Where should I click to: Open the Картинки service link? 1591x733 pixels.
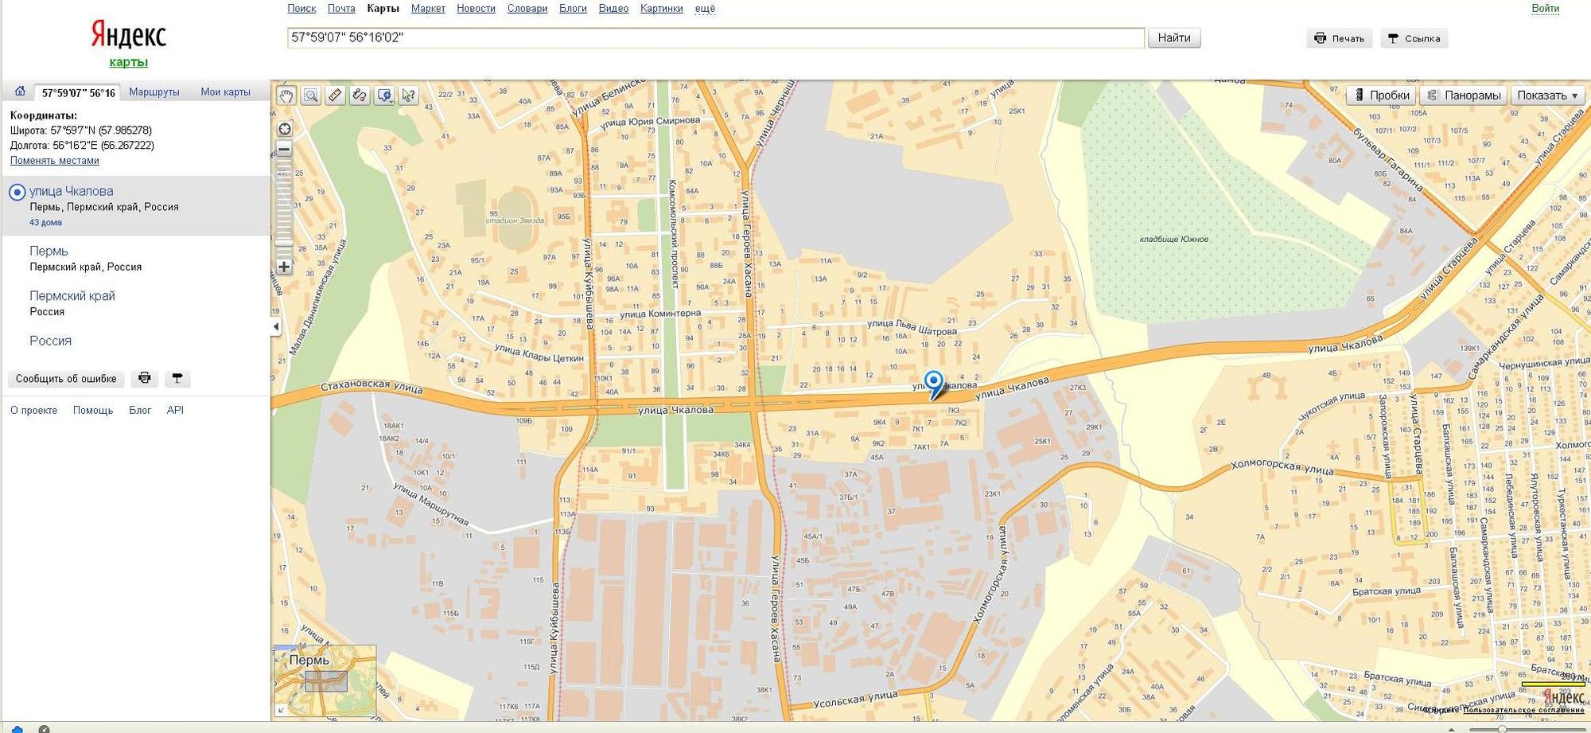pos(662,8)
